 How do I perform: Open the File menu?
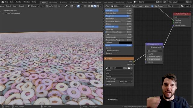pos(7,2)
